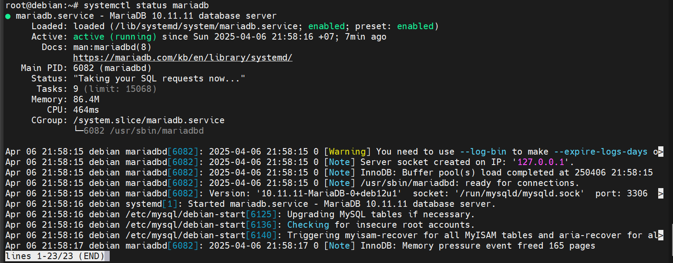Viewport: 673px width, 263px height.
Task: Click the green status dot beside mariadb.service
Action: click(8, 16)
